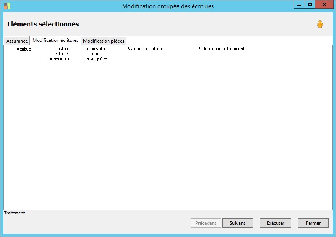Maximize the Modification groupée window
This screenshot has width=336, height=237.
click(310, 4)
